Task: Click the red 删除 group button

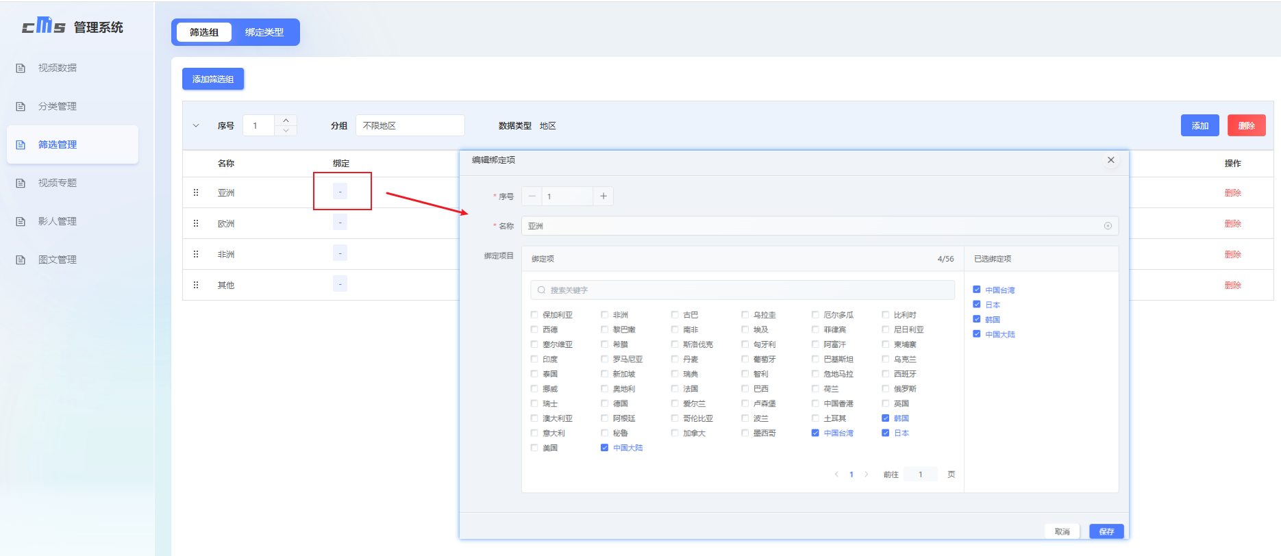Action: point(1246,125)
